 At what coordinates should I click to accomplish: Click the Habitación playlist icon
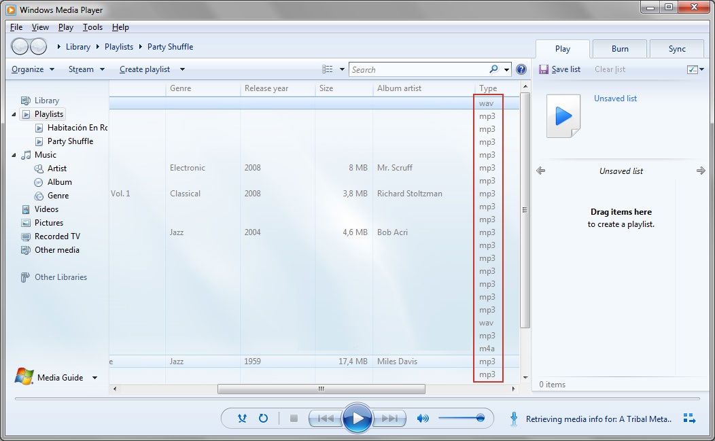[39, 128]
